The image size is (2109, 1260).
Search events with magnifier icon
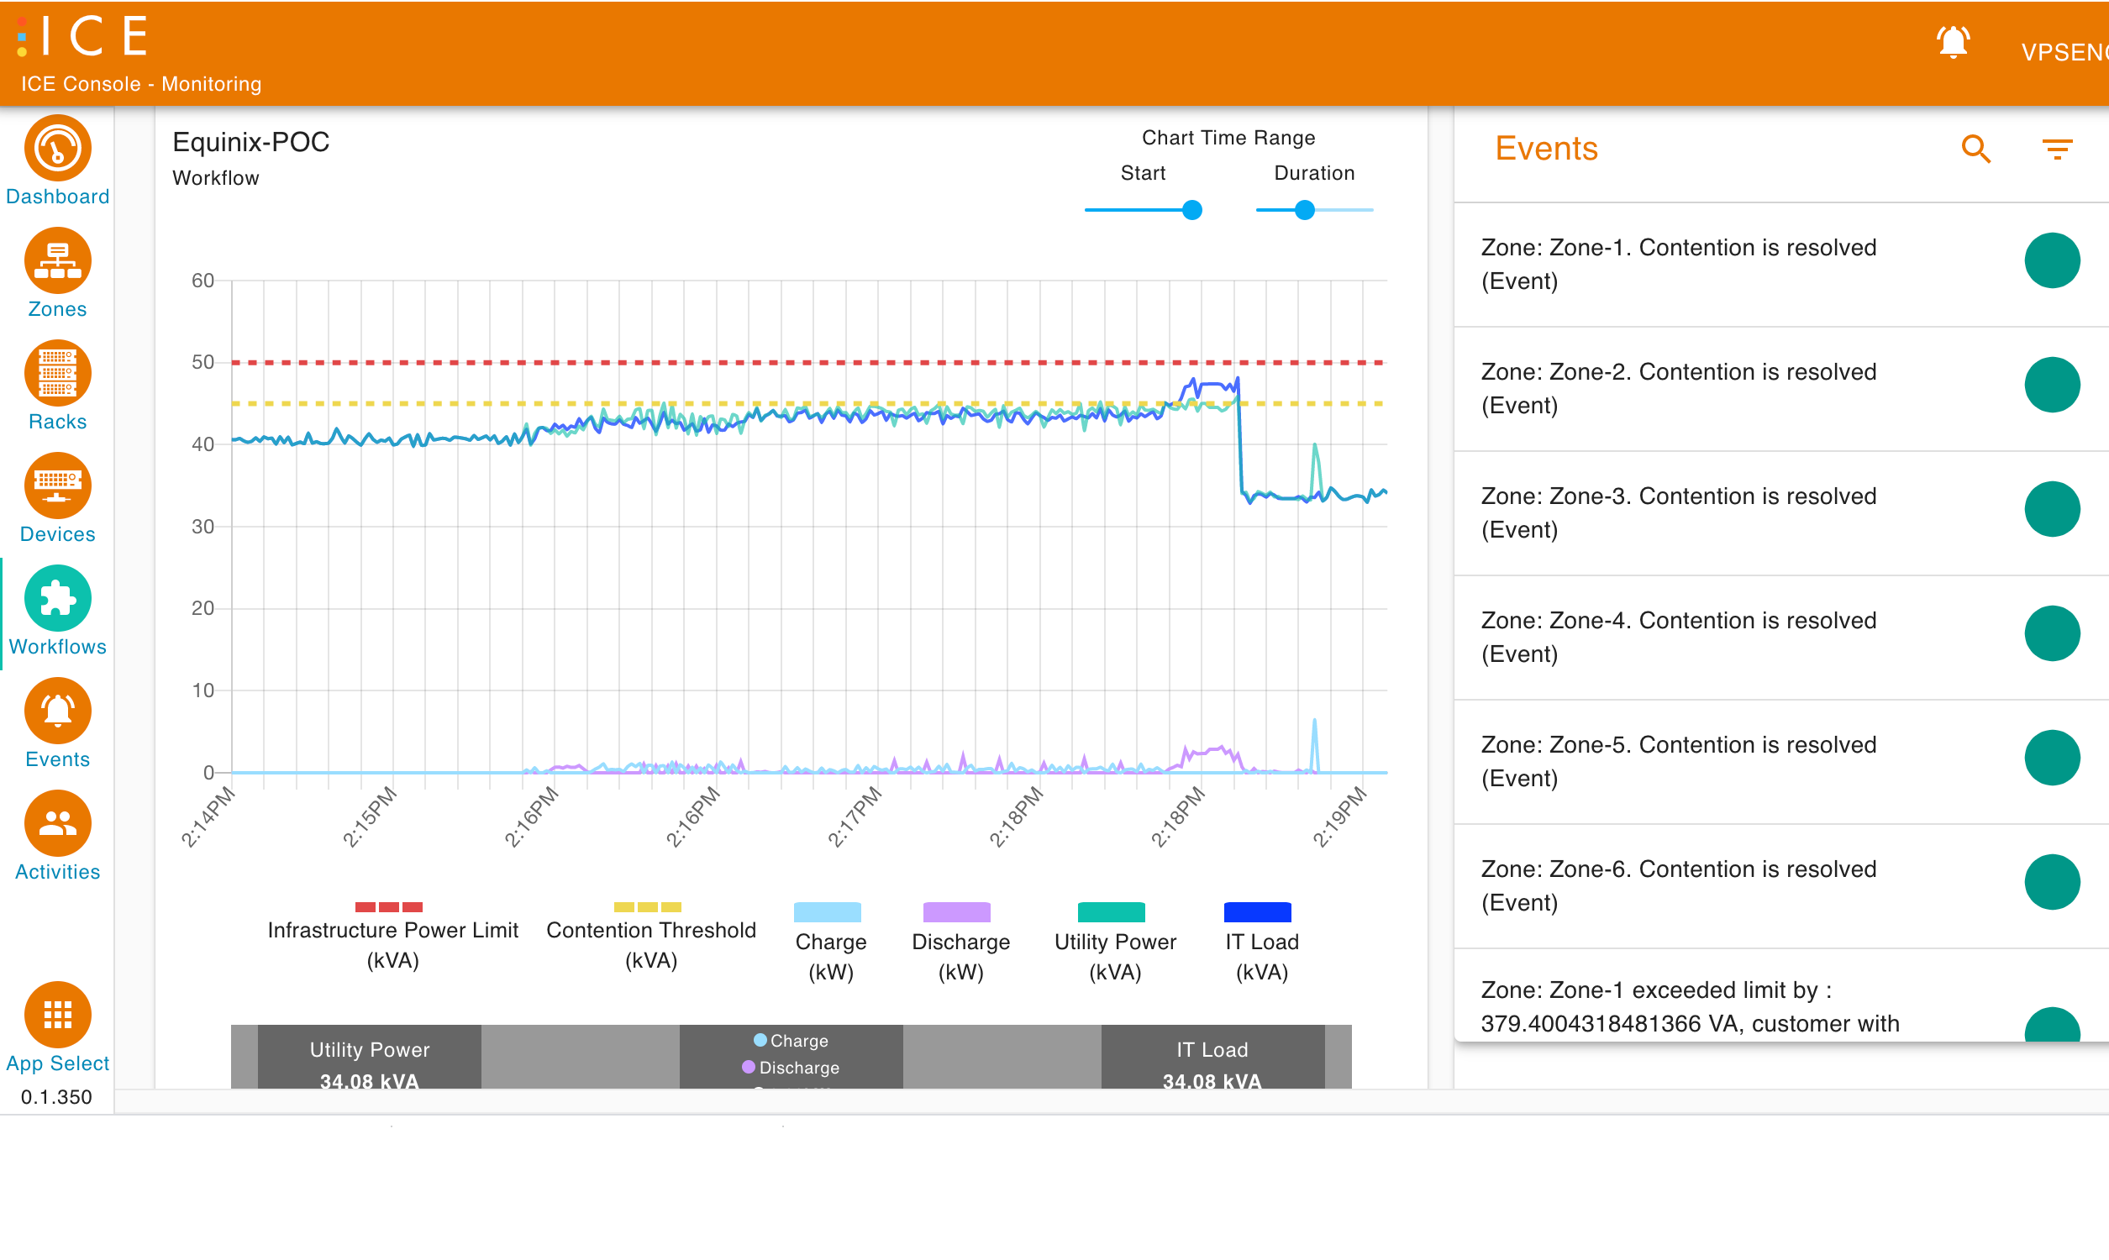coord(1975,150)
